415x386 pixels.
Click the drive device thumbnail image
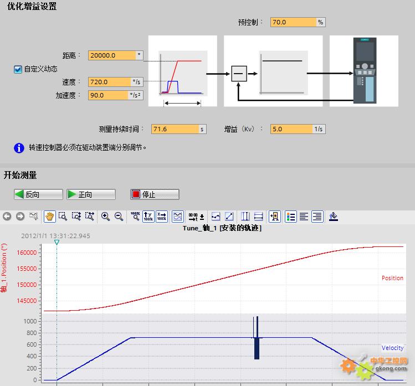coord(365,70)
